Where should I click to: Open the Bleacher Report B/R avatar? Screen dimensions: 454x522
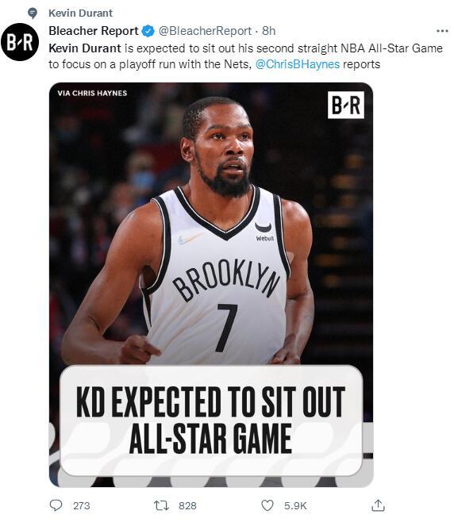(x=20, y=42)
